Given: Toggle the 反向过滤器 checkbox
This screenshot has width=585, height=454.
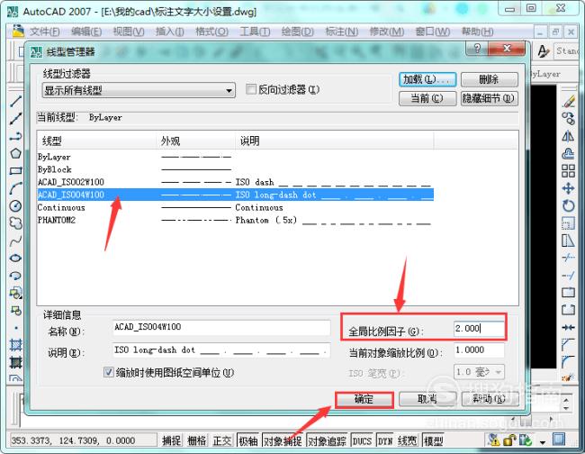Looking at the screenshot, I should (x=251, y=89).
